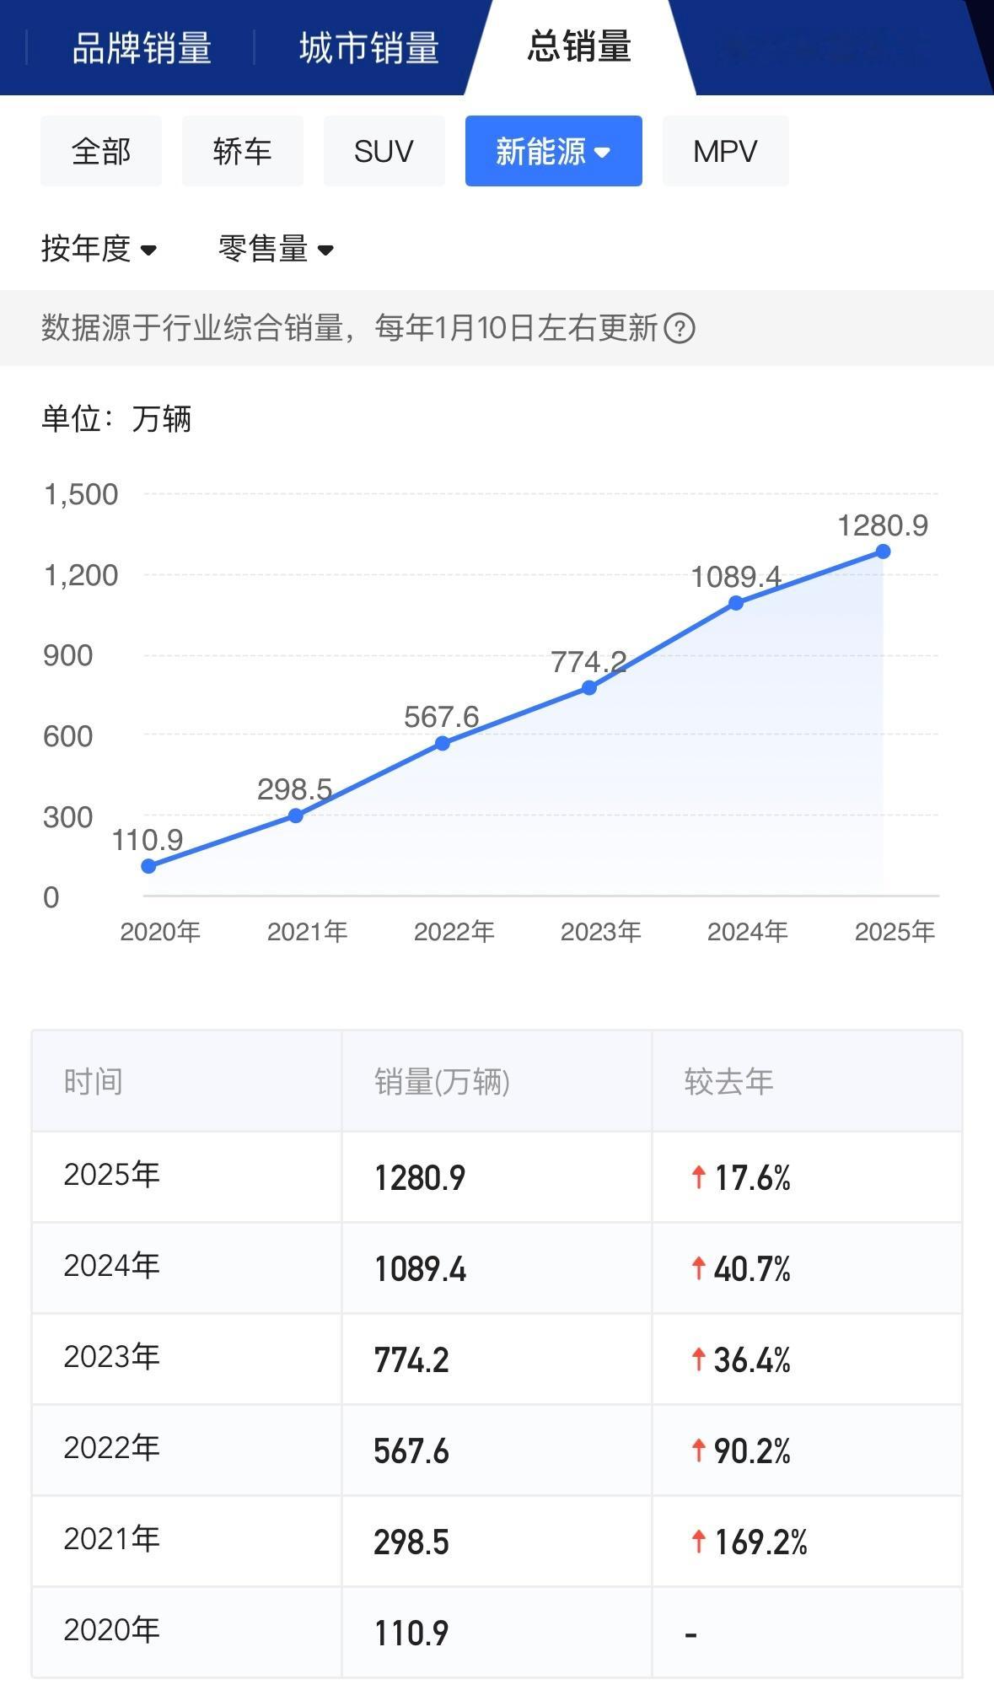
Task: Open the 零售量 metric dropdown
Action: (277, 249)
